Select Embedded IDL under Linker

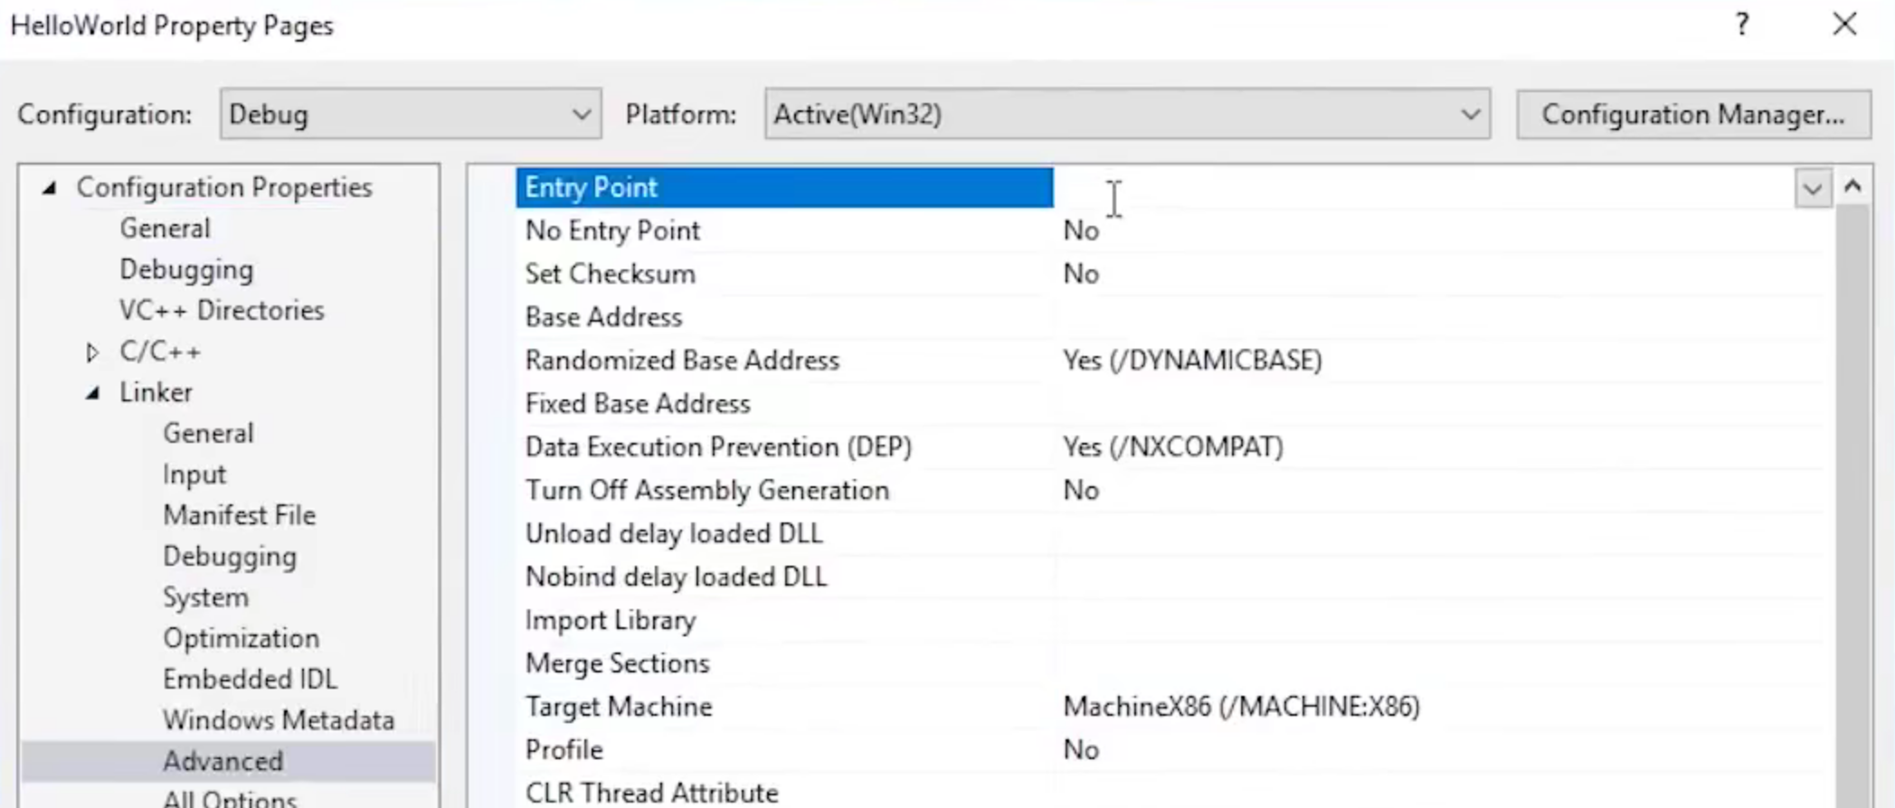click(x=250, y=679)
